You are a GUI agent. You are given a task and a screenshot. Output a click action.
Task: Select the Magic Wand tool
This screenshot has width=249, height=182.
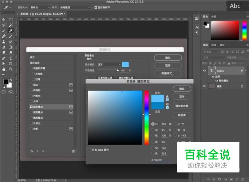click(11, 25)
